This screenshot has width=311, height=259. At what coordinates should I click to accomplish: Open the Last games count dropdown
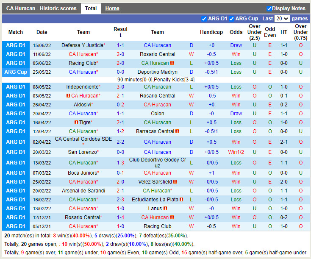(282, 19)
